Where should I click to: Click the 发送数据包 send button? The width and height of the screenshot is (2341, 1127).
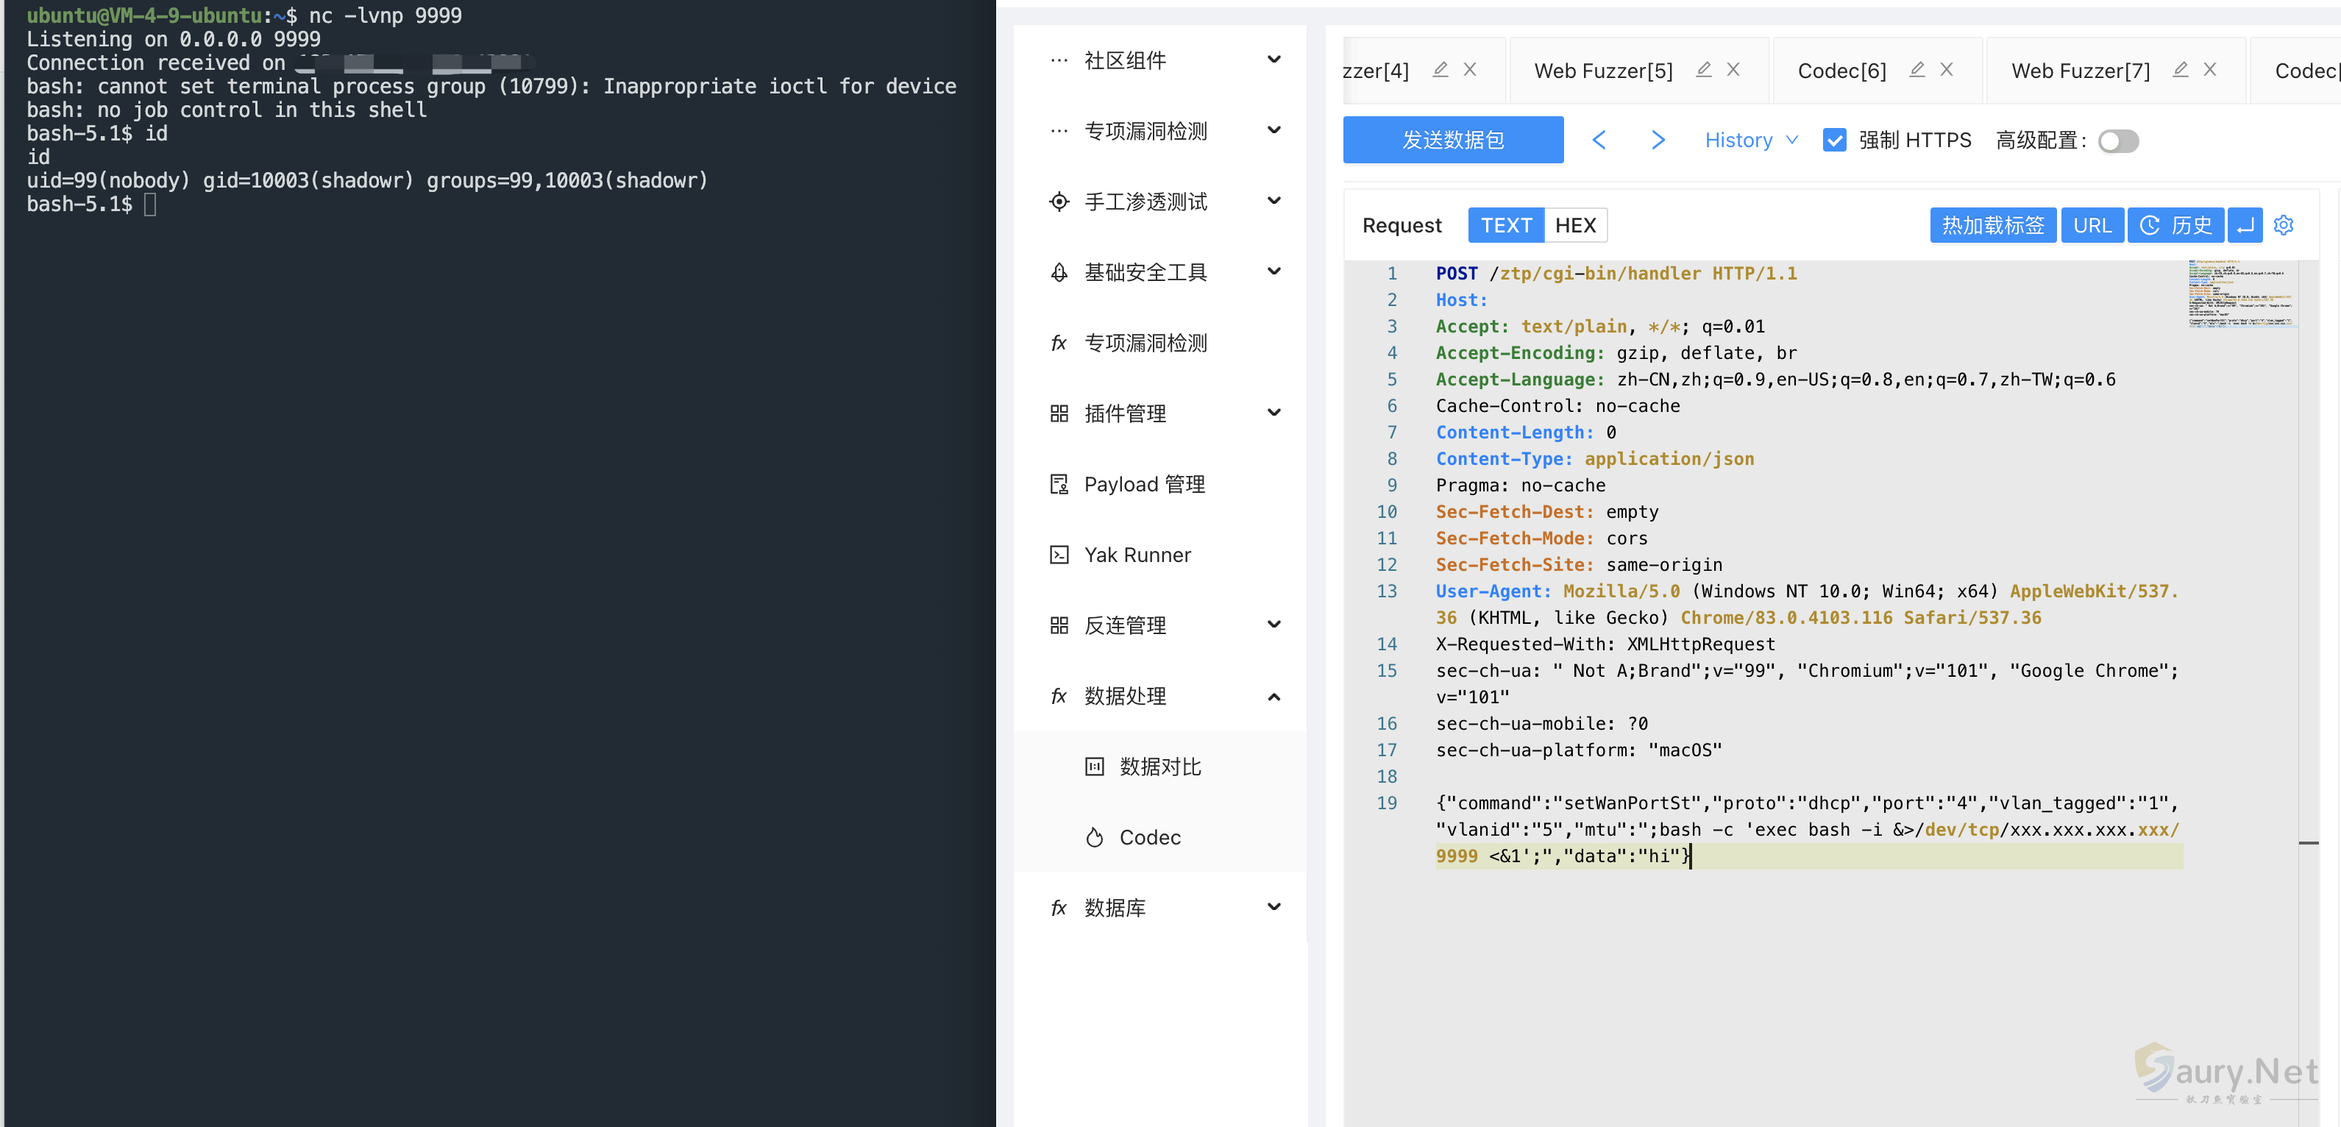[x=1452, y=140]
